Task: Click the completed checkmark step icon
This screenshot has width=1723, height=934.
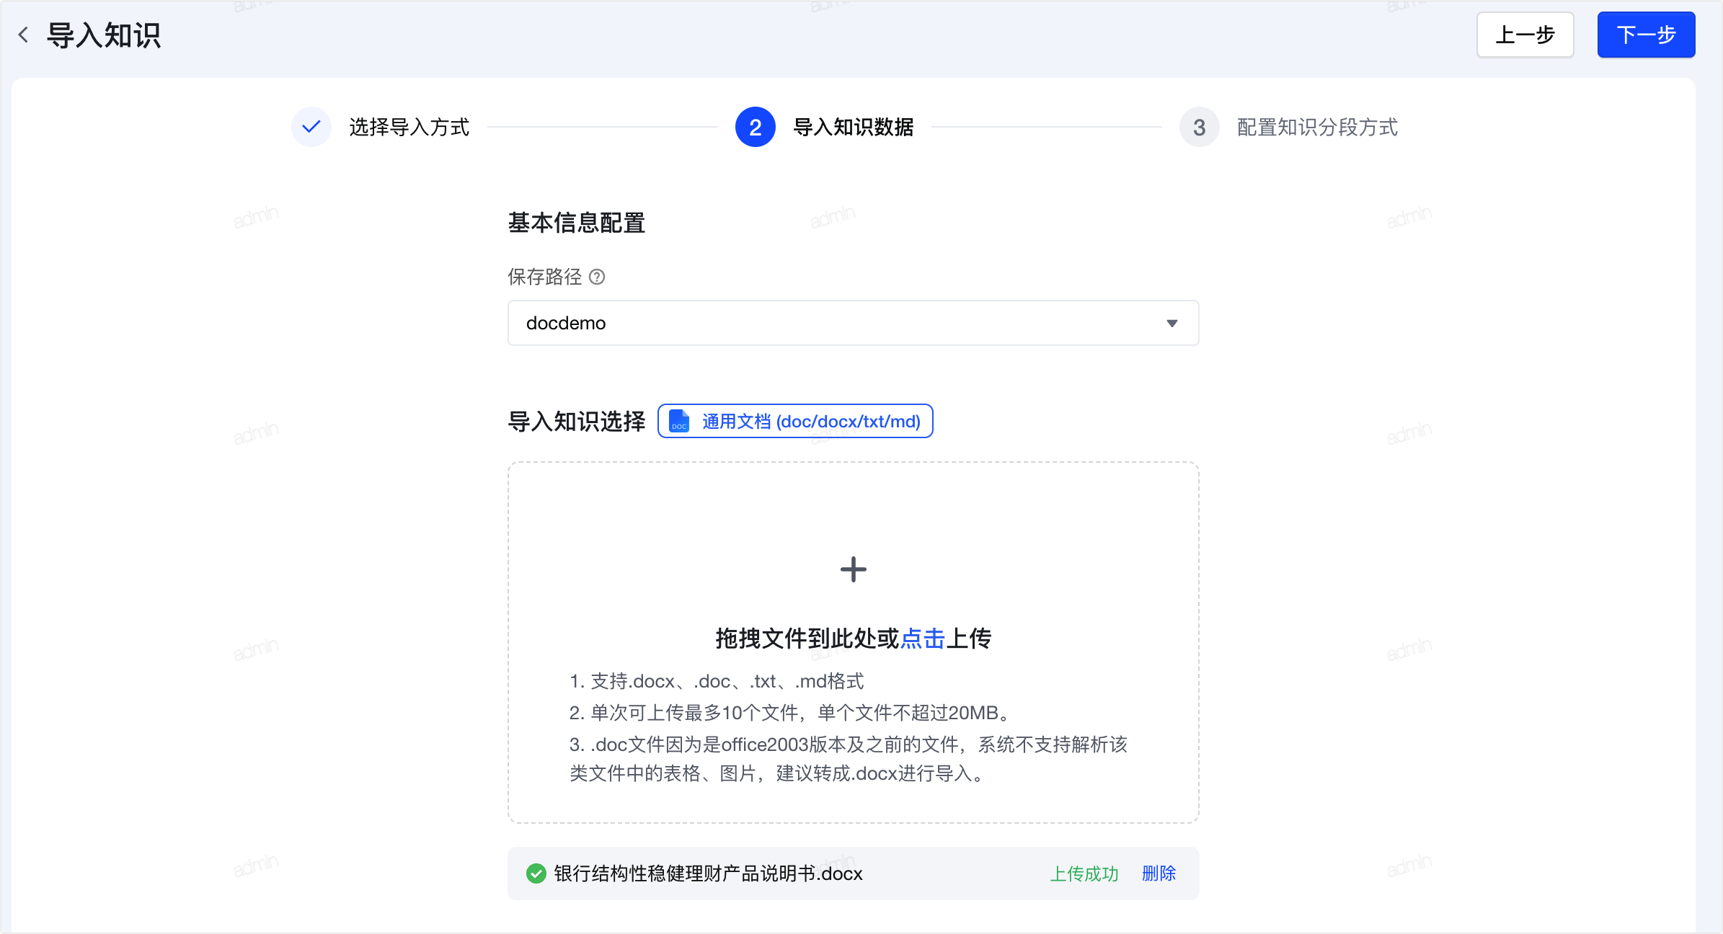Action: tap(311, 127)
